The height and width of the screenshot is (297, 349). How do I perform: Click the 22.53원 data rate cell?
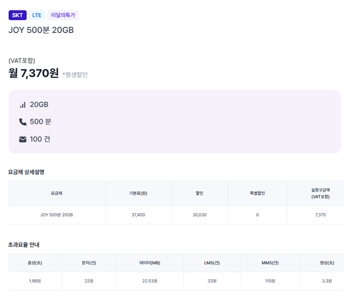150,281
